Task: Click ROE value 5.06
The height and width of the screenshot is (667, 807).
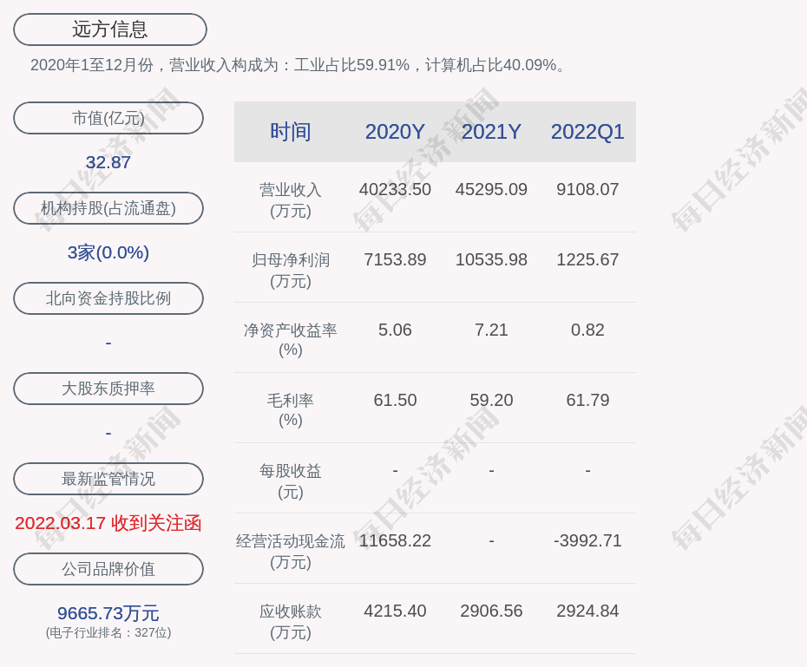Action: pos(395,330)
